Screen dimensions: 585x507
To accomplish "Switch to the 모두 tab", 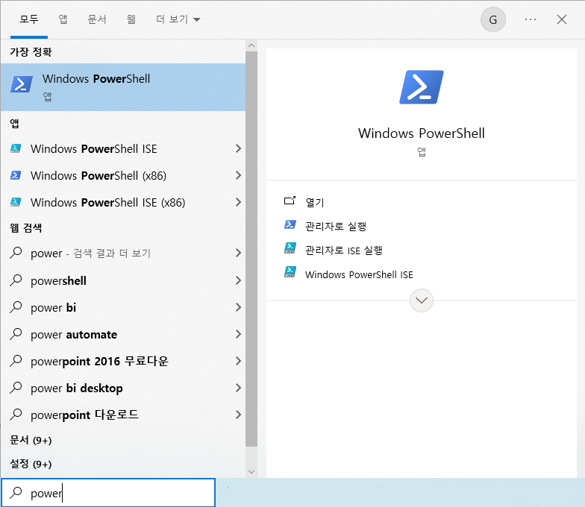I will [x=29, y=19].
